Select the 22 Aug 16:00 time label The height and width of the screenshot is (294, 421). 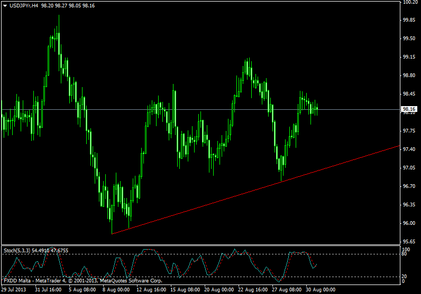pyautogui.click(x=253, y=290)
